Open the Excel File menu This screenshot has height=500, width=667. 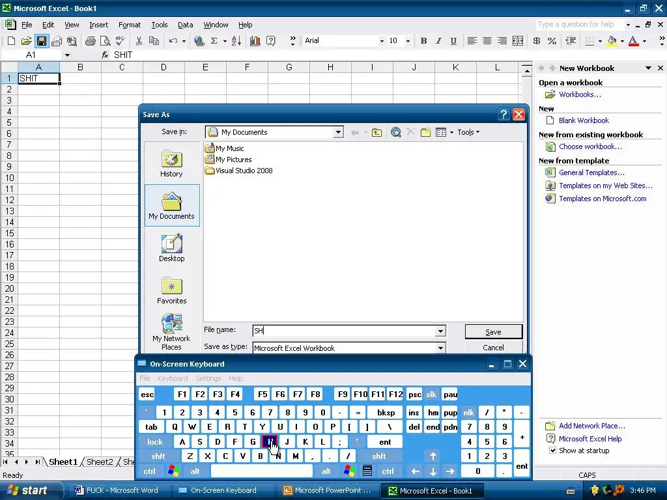point(27,25)
